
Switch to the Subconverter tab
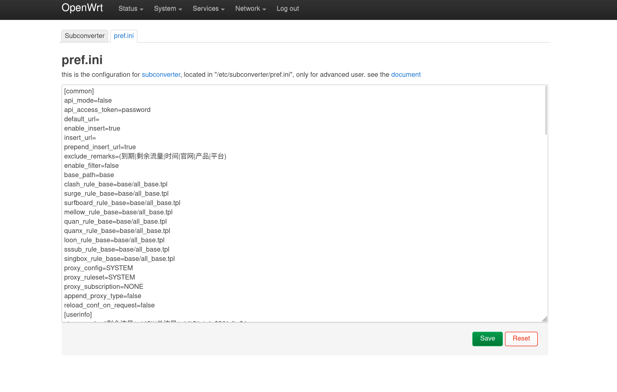[85, 36]
